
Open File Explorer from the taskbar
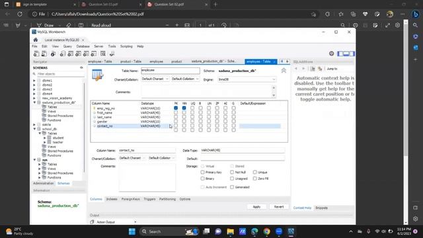[x=231, y=231]
